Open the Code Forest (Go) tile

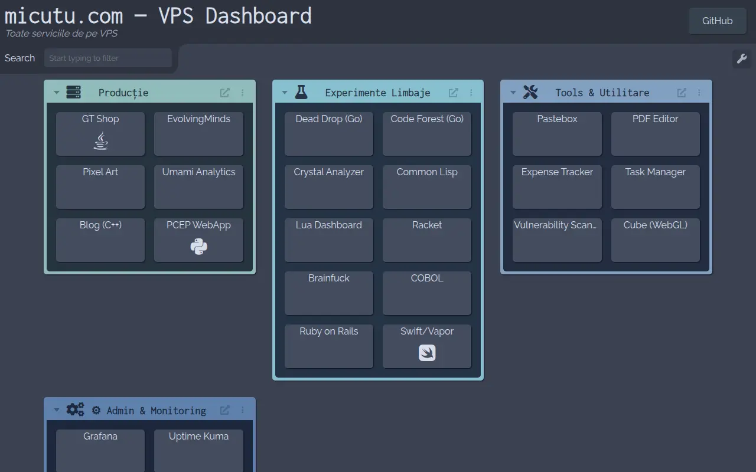point(427,134)
